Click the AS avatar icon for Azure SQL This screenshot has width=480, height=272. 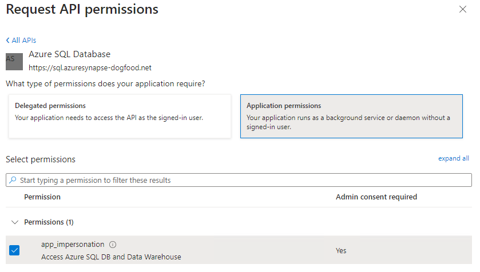coord(14,61)
